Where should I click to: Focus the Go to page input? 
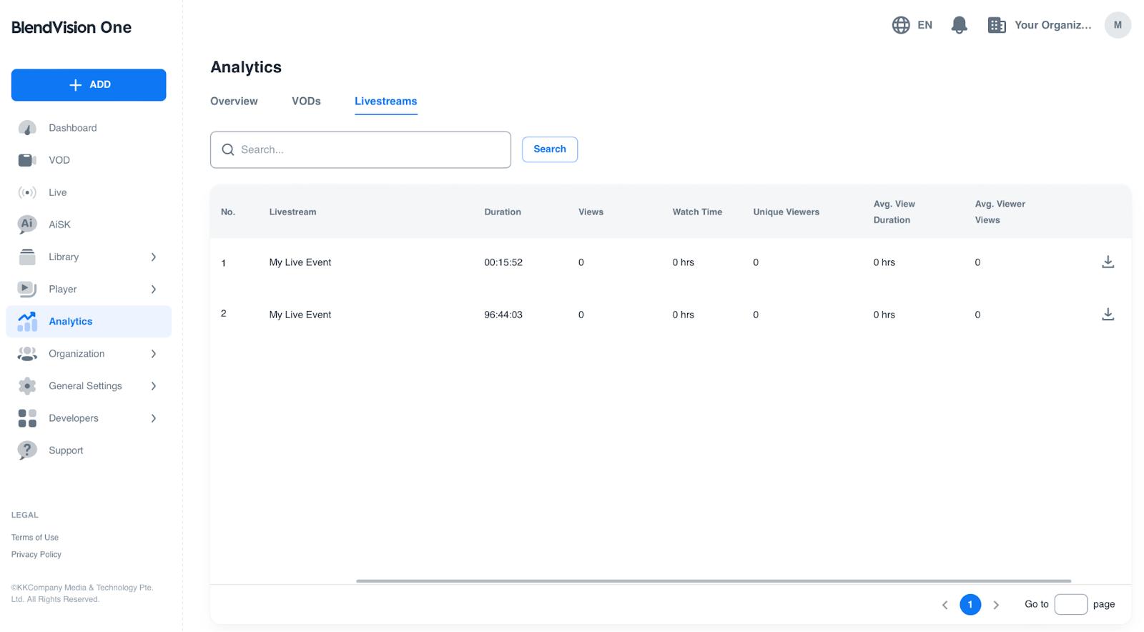point(1070,604)
